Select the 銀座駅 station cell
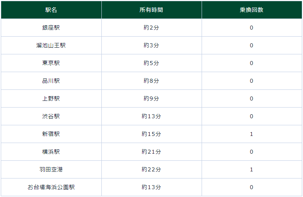Viewport: 303px width, 197px height. (51, 28)
